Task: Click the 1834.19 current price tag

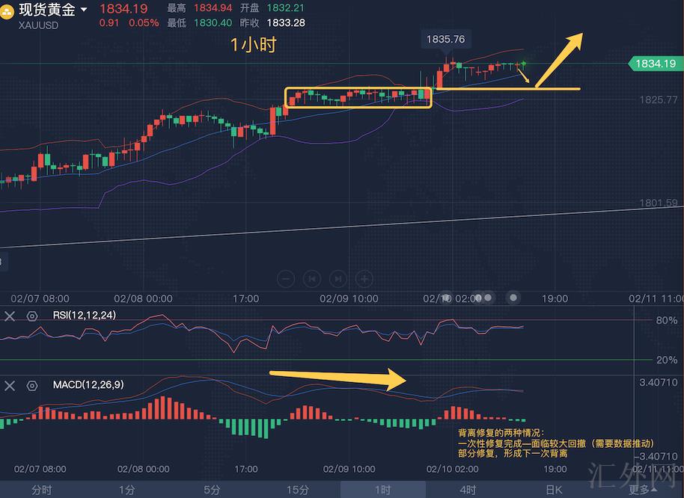Action: 656,64
